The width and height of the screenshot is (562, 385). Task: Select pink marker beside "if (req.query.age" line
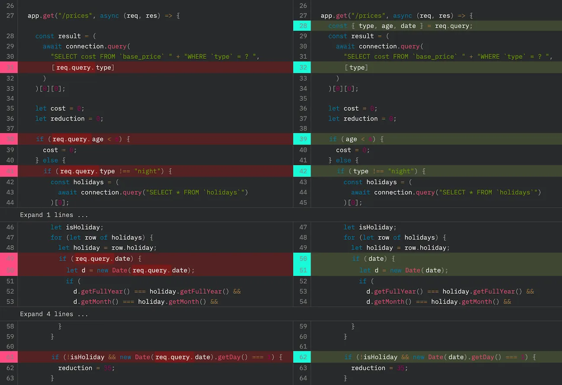[10, 139]
